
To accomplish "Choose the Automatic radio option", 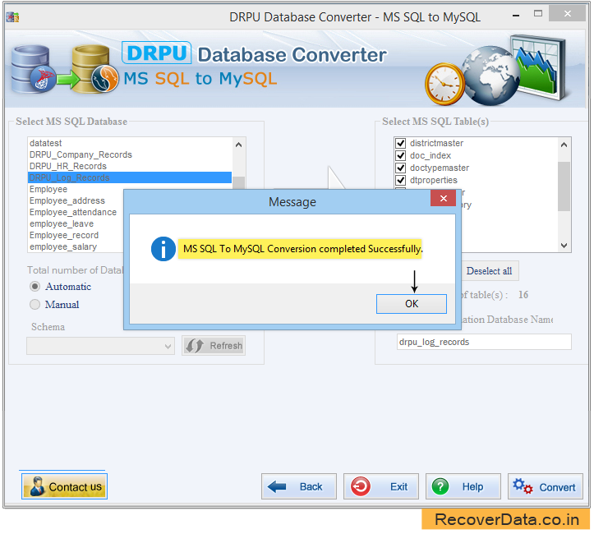I will point(35,287).
